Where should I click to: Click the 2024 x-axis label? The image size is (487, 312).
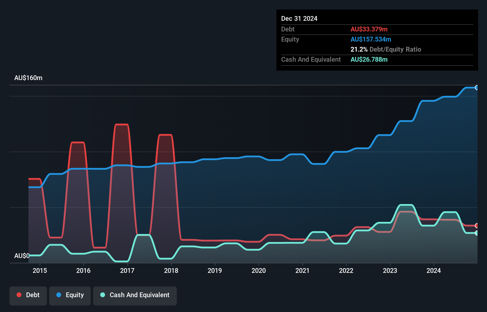(434, 270)
